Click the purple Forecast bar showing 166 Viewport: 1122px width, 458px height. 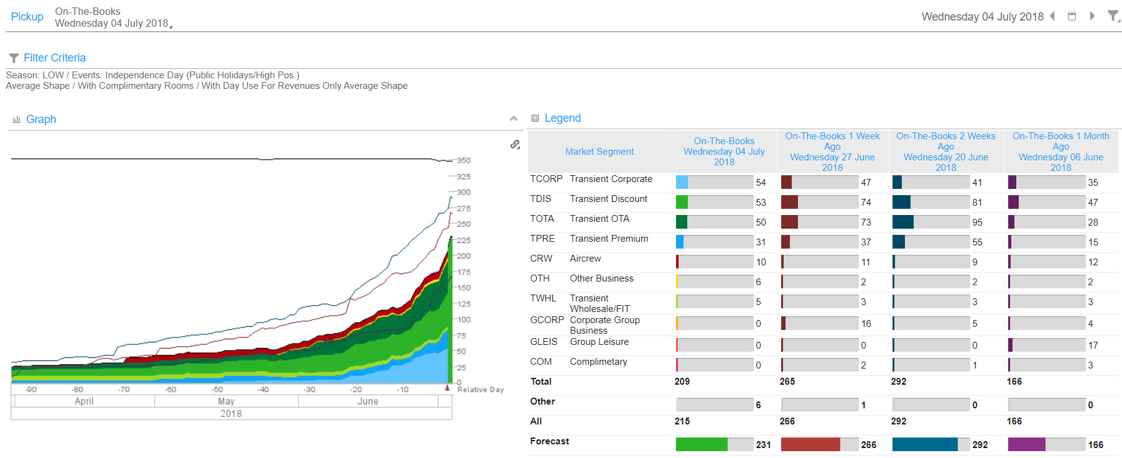(x=1026, y=444)
